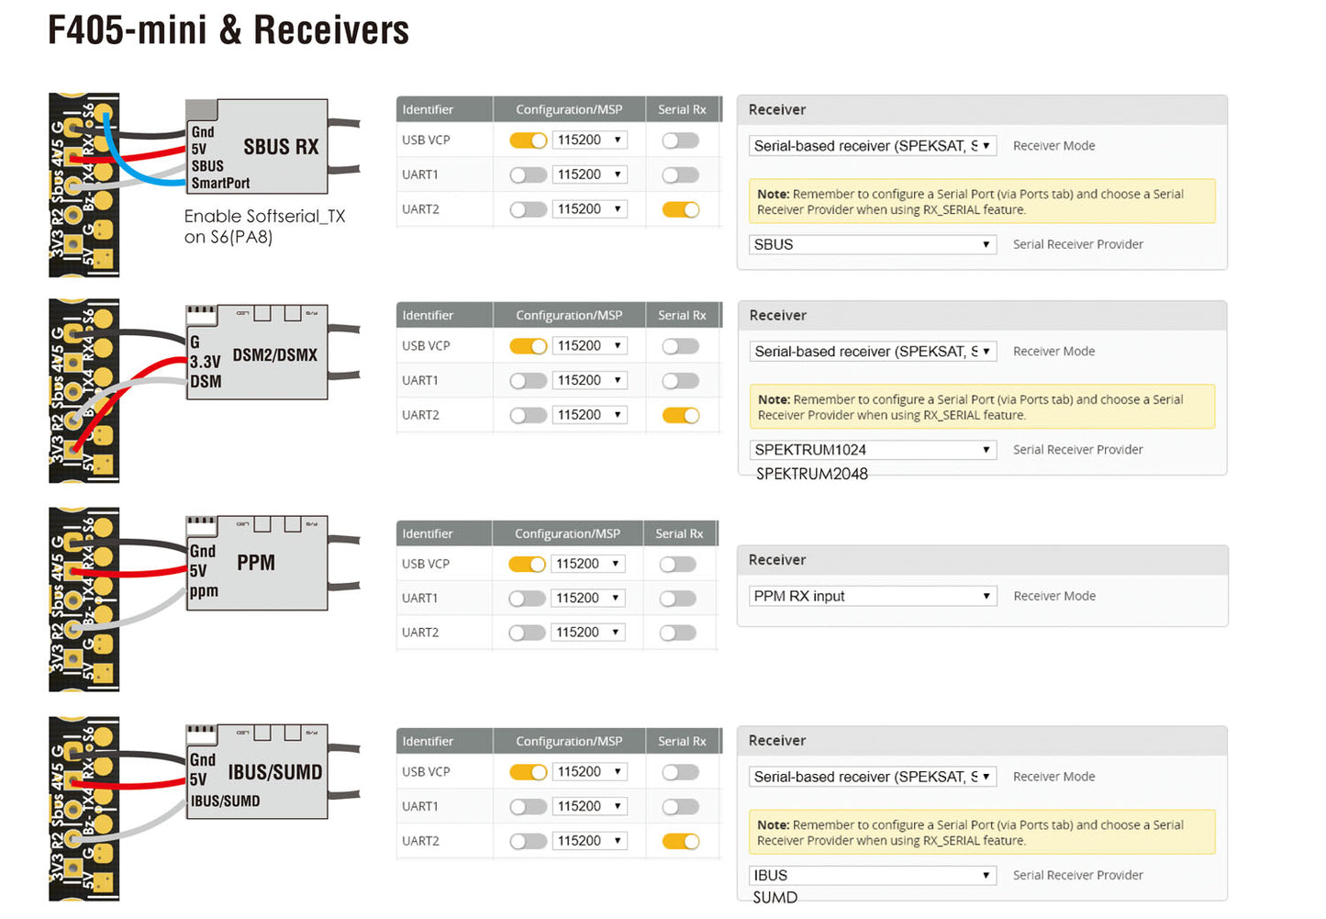Click the DSM2/DSMX receiver module image

[256, 353]
